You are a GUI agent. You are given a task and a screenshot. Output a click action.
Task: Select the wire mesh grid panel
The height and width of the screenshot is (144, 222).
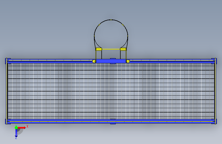tap(111, 91)
